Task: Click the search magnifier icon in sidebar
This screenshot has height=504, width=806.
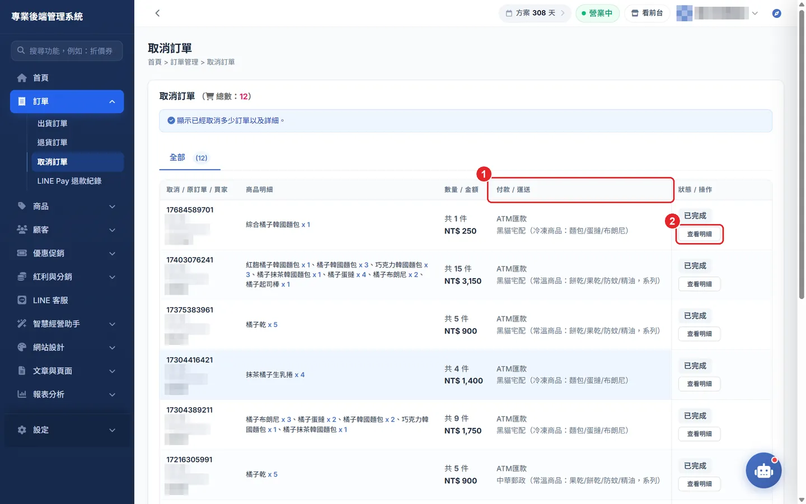Action: coord(21,50)
